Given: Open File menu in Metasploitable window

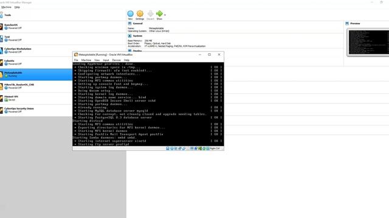Looking at the screenshot, I should click(76, 60).
